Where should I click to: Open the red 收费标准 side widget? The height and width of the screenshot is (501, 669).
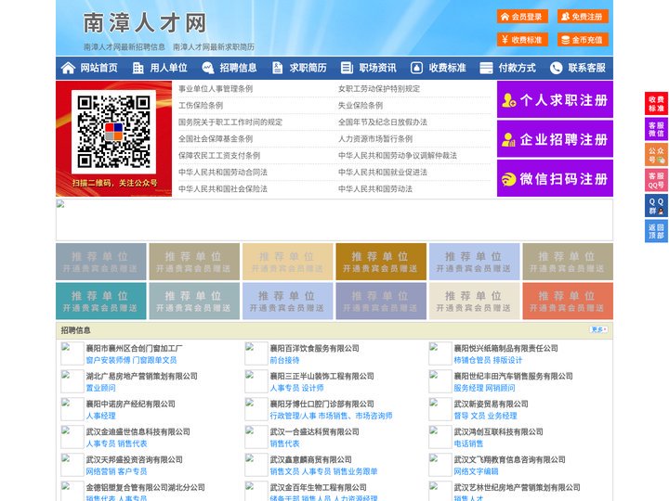click(x=656, y=104)
